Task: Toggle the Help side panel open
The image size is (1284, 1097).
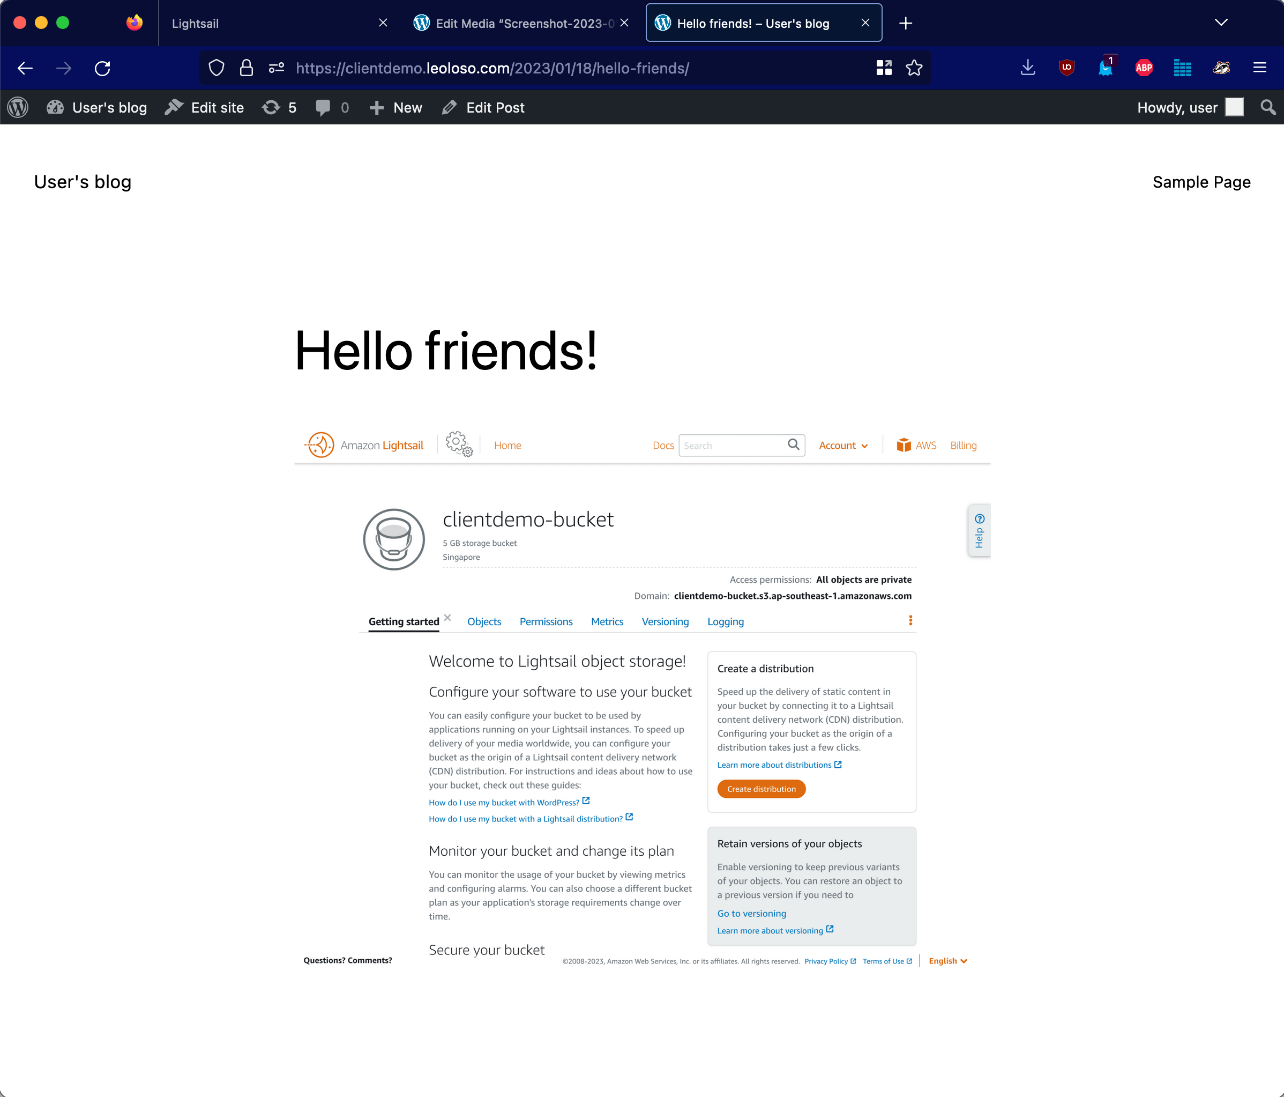Action: pyautogui.click(x=979, y=530)
